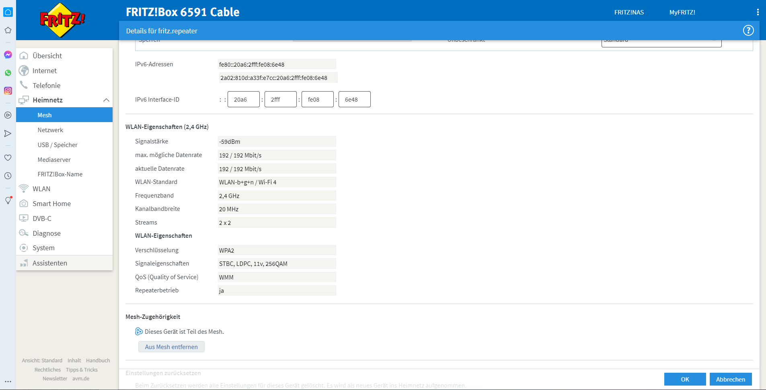Open the bookmarks star in the sidebar
The image size is (766, 390).
click(x=8, y=30)
